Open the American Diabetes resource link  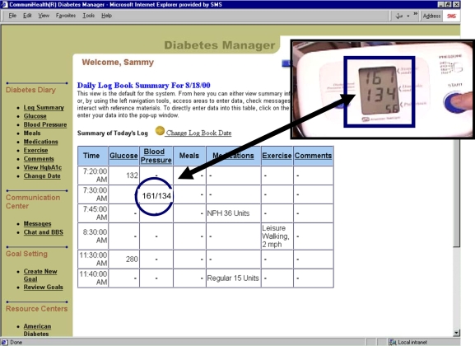coord(37,330)
